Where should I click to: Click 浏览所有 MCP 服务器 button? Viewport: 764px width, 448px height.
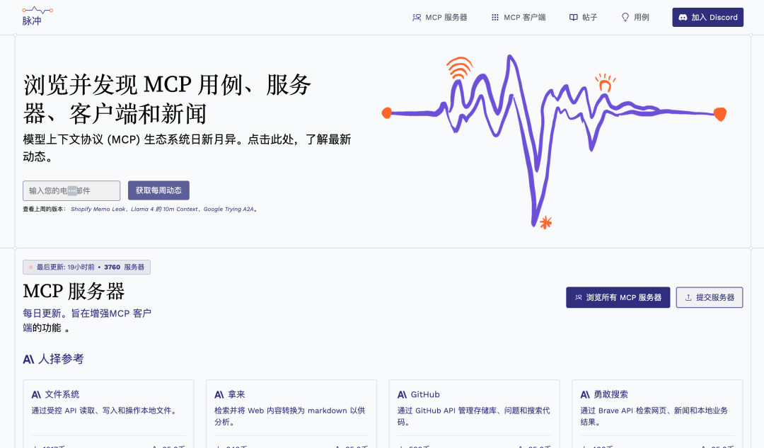click(x=617, y=298)
